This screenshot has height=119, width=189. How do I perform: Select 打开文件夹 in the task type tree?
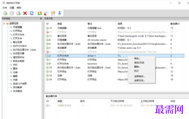[19, 35]
